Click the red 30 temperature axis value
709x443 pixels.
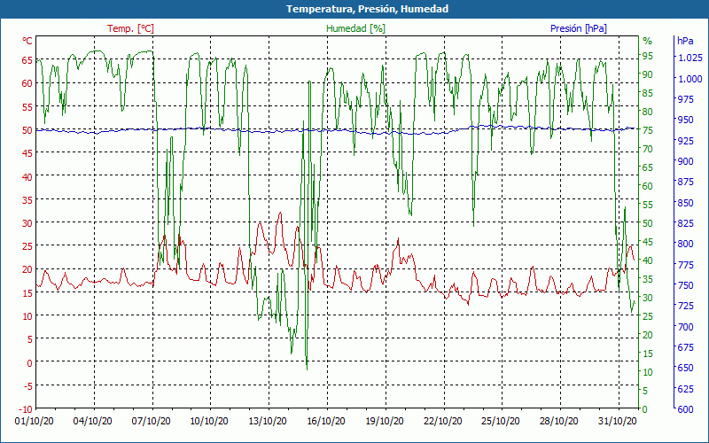pyautogui.click(x=27, y=223)
